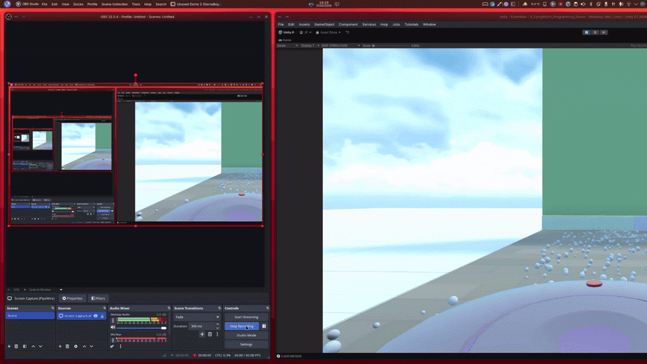Adjust Desktop Audio volume slider
Image resolution: width=647 pixels, height=364 pixels.
tap(142, 328)
